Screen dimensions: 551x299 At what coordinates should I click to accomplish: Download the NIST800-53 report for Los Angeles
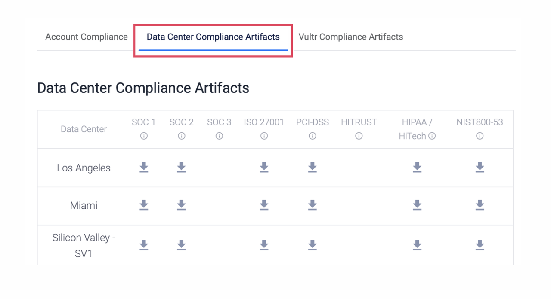click(480, 168)
